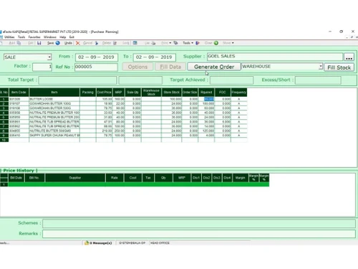Click the Frequency column header
The height and width of the screenshot is (269, 358).
[x=239, y=93]
